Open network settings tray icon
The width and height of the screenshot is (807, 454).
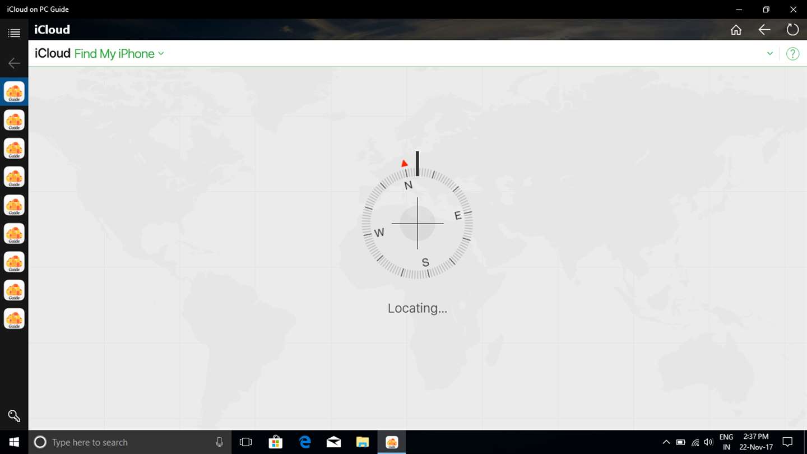[695, 442]
